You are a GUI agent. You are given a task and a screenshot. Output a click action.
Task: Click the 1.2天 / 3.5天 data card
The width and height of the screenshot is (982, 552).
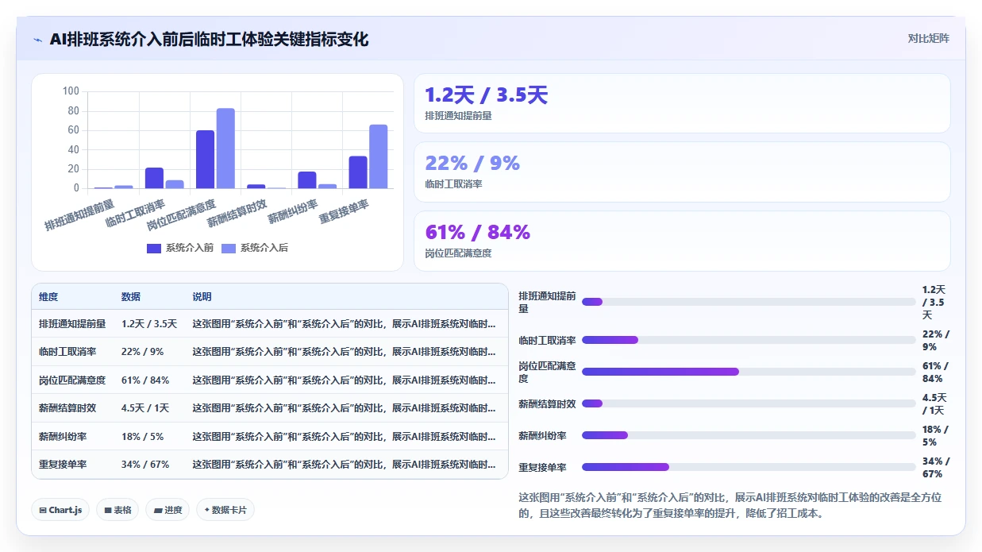682,103
